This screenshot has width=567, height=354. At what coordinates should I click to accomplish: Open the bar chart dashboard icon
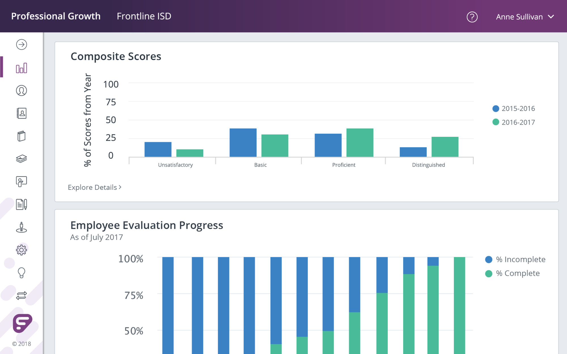pyautogui.click(x=22, y=68)
